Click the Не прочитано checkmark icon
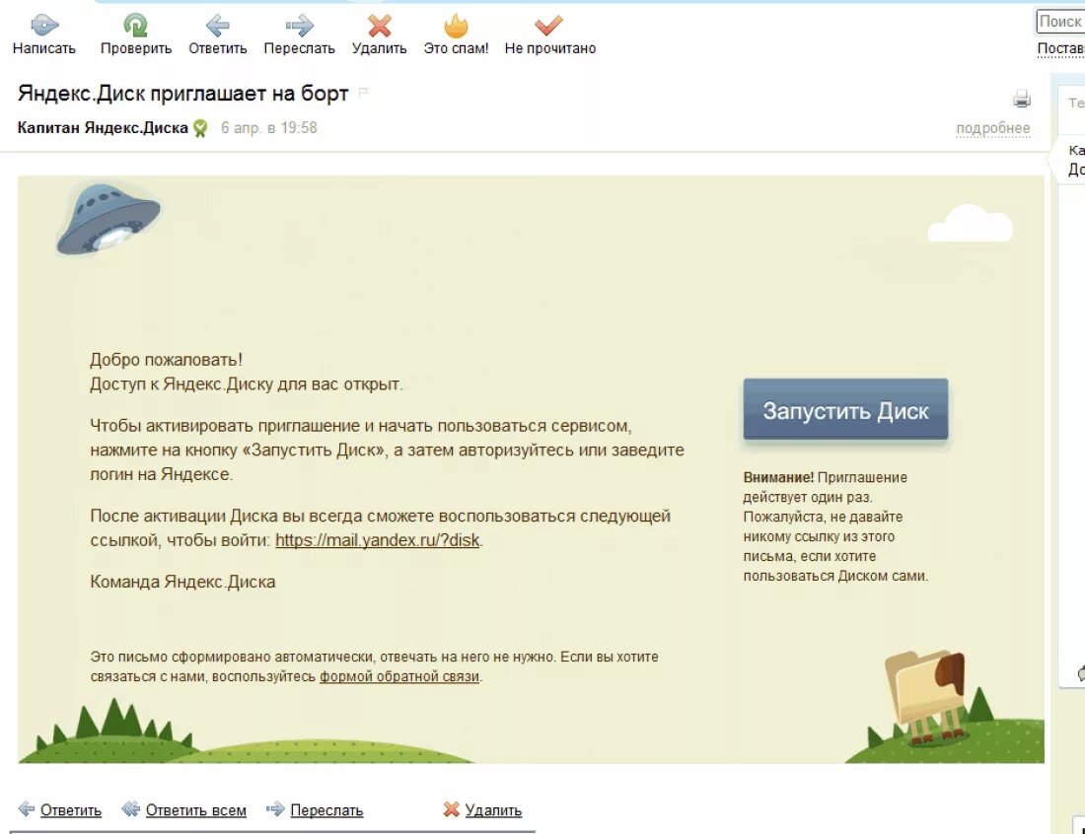1085x834 pixels. (x=548, y=27)
